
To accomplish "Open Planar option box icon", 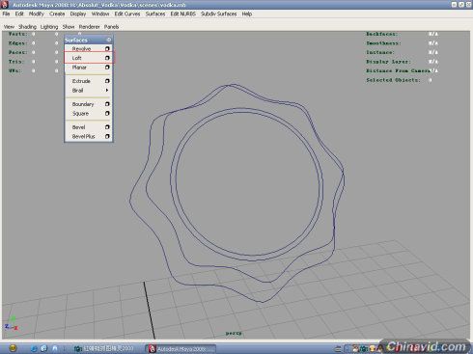I will point(107,68).
